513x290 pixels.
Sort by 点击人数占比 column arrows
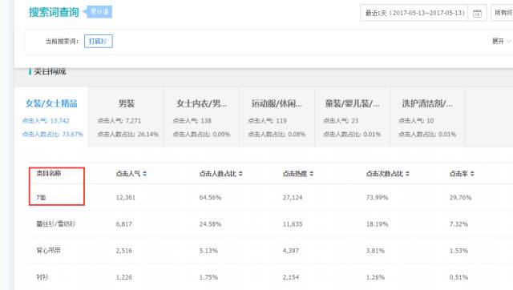(x=240, y=174)
